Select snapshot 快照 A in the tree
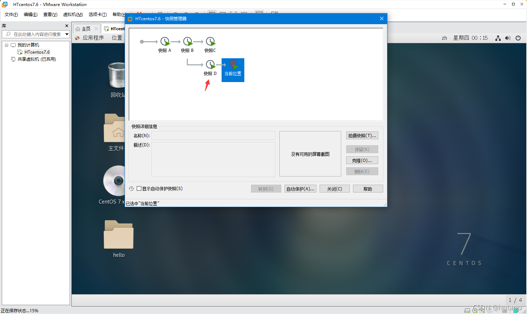 (x=165, y=45)
